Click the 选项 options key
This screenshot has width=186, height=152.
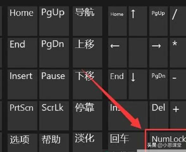(x=22, y=142)
